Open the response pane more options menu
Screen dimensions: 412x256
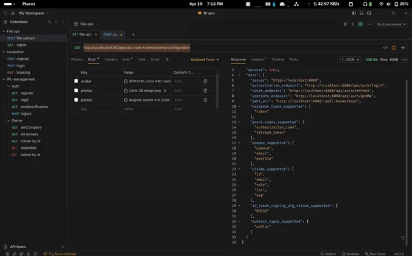click(404, 59)
